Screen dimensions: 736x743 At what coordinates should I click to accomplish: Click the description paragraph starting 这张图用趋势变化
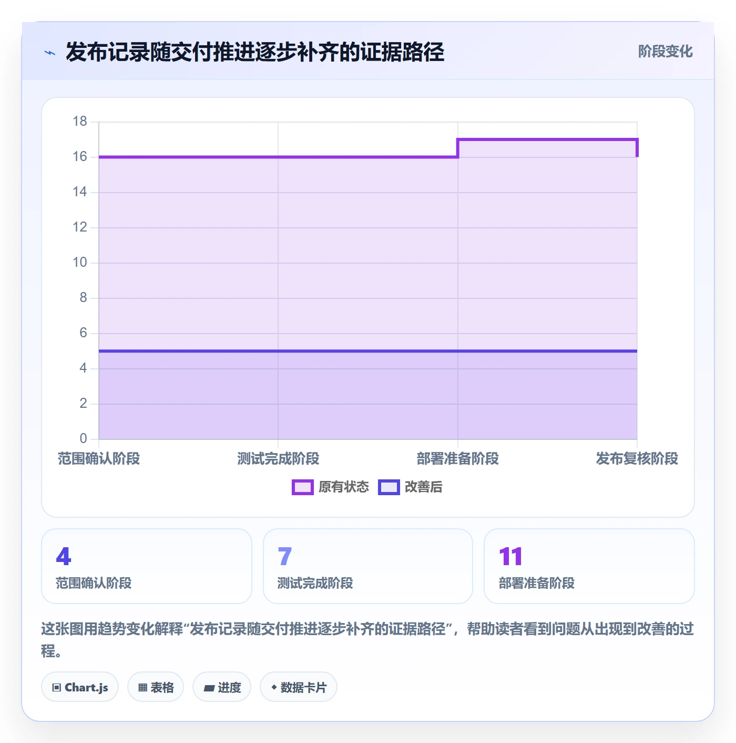[x=367, y=640]
